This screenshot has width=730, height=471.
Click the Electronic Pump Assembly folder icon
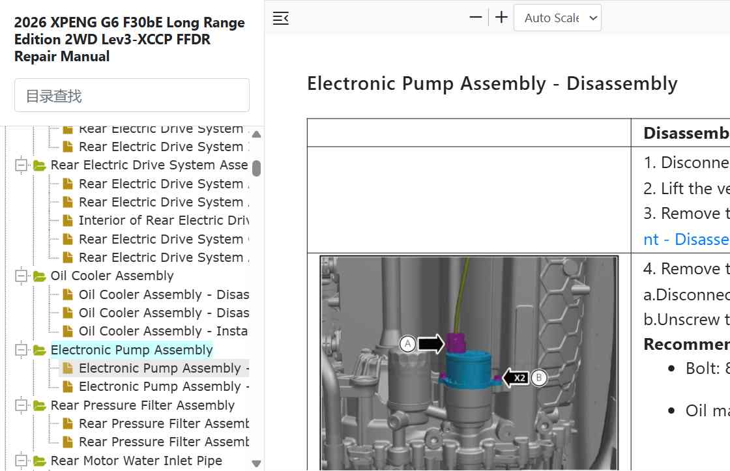(40, 350)
